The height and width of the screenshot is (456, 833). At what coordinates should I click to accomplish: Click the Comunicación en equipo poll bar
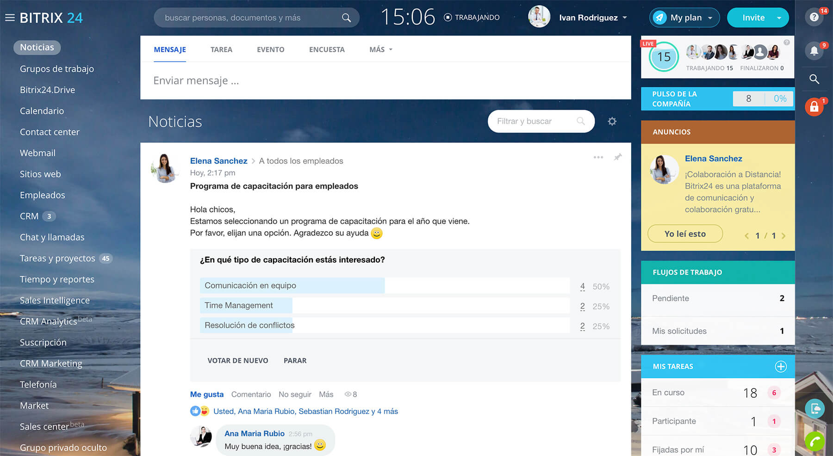coord(292,286)
